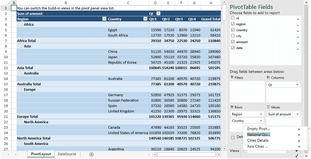
Task: Select the "National Qu..." view in the list
Action: (x=258, y=135)
